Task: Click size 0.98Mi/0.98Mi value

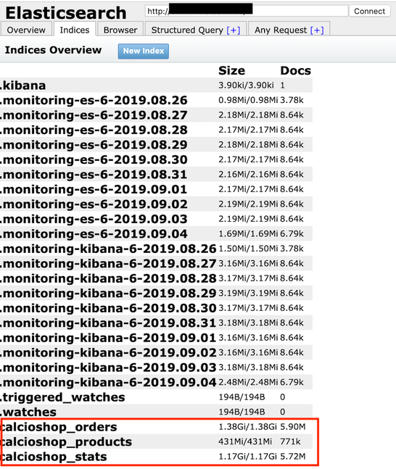Action: pyautogui.click(x=248, y=100)
